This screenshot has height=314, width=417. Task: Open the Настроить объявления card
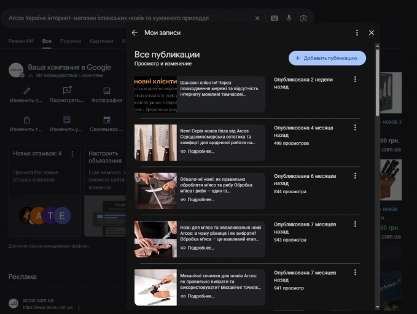105,191
